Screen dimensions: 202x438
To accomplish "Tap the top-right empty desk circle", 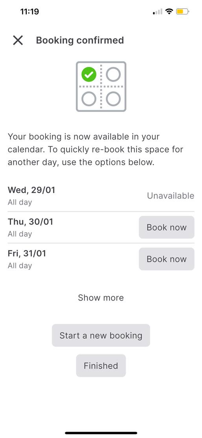I will click(x=114, y=74).
